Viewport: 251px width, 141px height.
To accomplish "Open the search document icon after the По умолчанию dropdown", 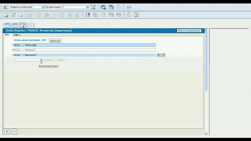I will point(93,7).
